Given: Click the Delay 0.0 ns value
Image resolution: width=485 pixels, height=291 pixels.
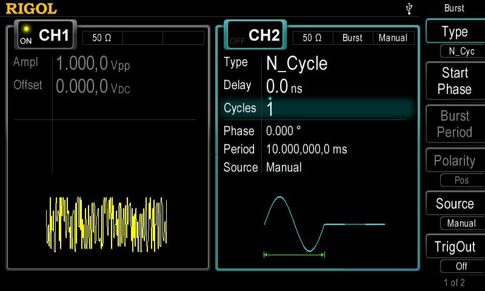Looking at the screenshot, I should tap(284, 87).
